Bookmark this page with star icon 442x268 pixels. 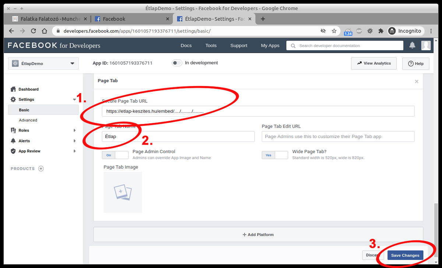point(334,31)
